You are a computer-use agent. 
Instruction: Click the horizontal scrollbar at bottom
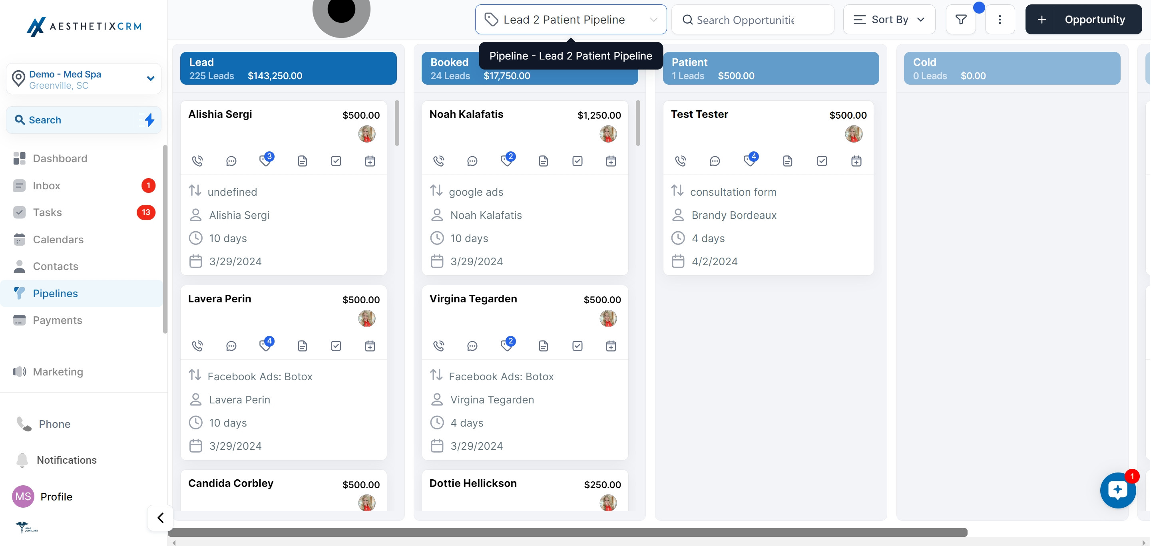coord(568,532)
